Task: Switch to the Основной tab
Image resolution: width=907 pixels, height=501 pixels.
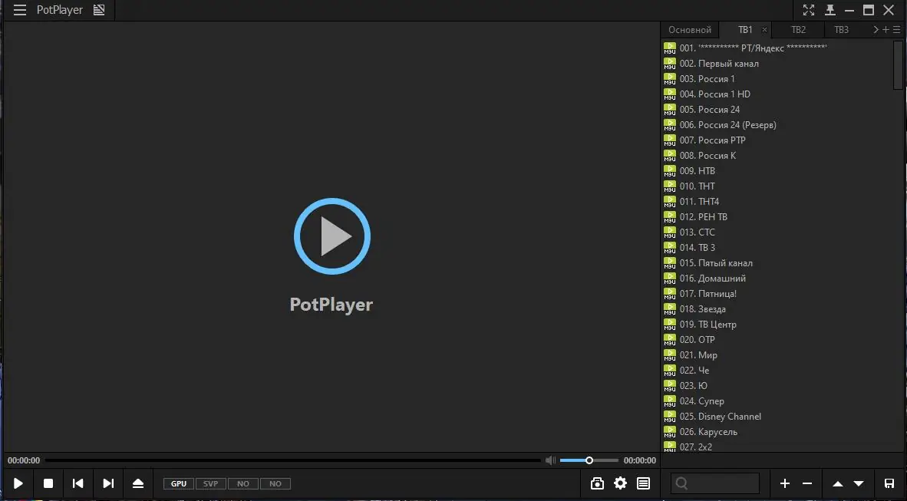Action: pyautogui.click(x=689, y=29)
